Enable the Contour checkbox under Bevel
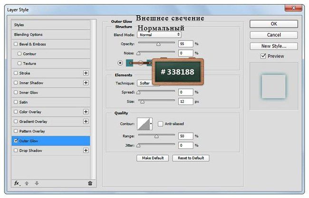This screenshot has height=198, width=309. [19, 54]
